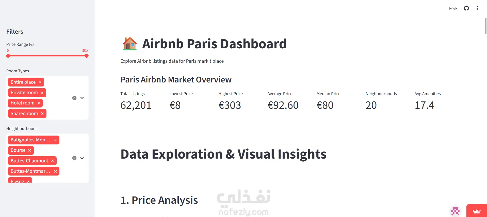
Task: Click the pixelated avatar icon at bottom right
Action: [x=455, y=211]
